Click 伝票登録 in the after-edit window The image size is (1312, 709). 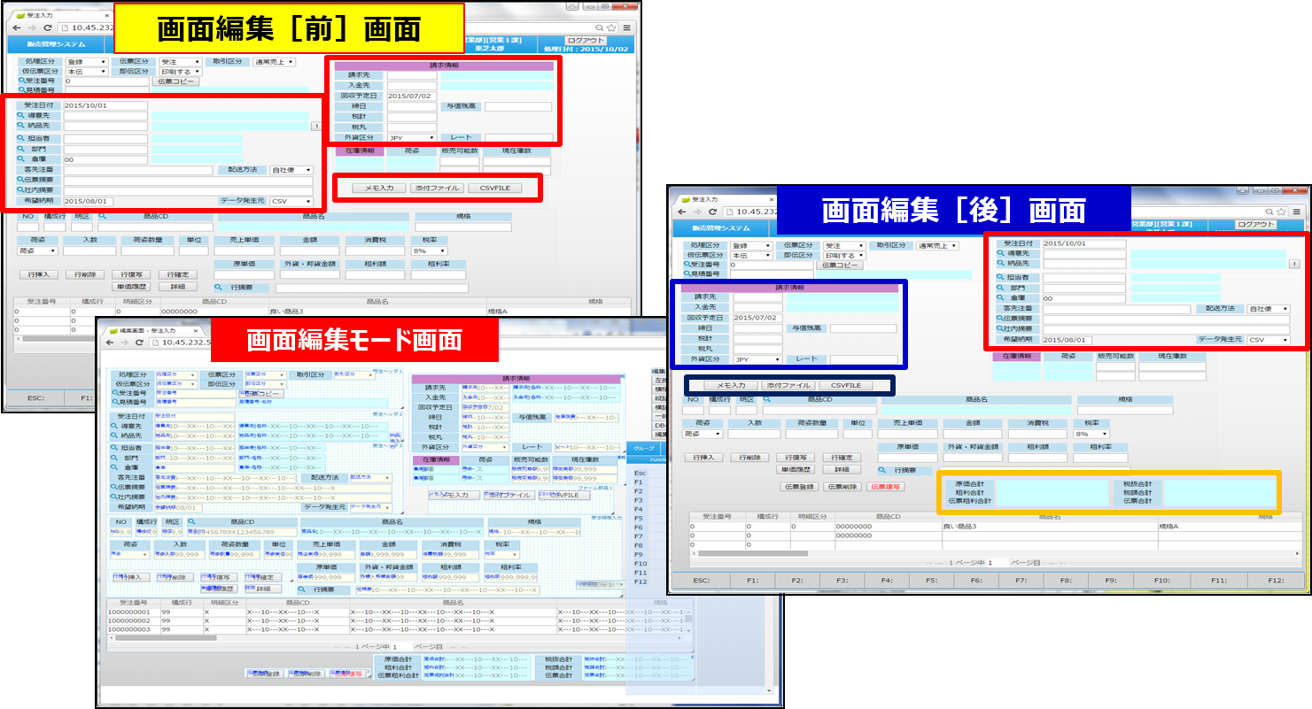click(798, 487)
